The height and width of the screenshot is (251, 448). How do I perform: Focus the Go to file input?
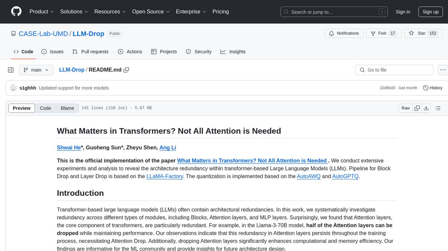click(x=394, y=70)
